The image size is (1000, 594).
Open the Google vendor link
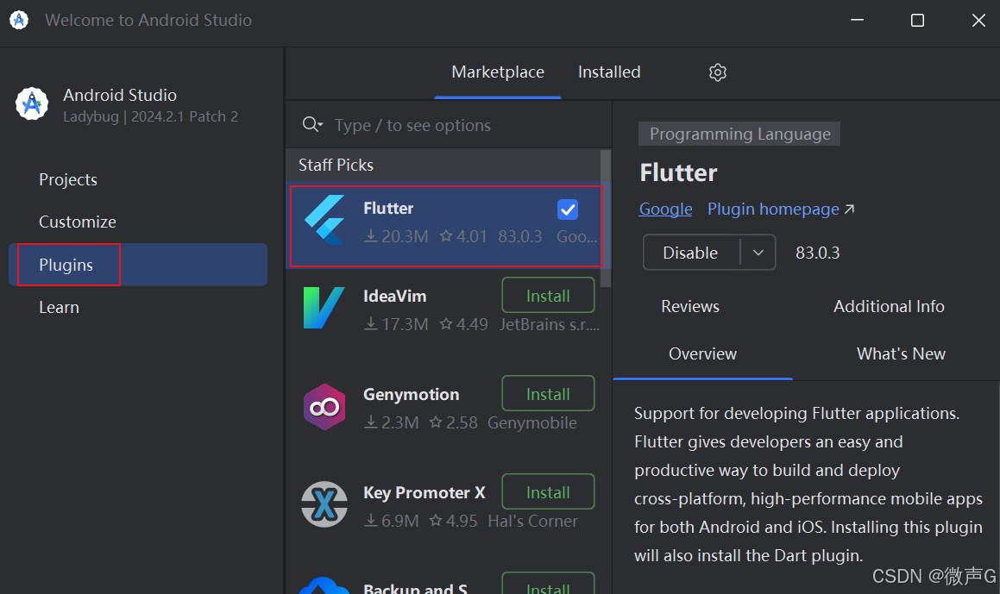[666, 209]
